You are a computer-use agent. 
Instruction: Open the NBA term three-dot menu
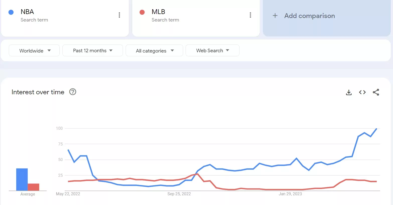(x=119, y=15)
